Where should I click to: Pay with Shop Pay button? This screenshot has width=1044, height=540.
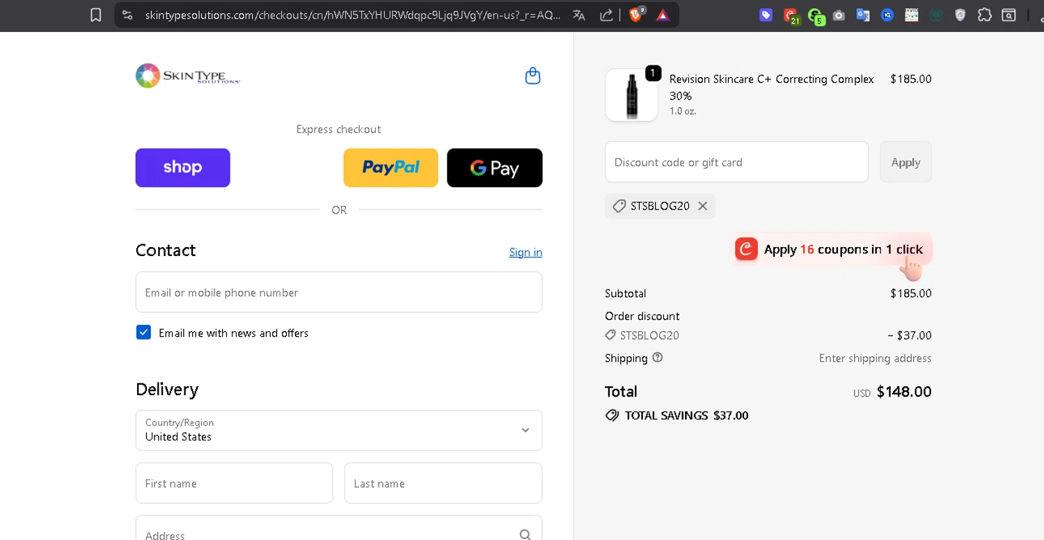pos(182,168)
